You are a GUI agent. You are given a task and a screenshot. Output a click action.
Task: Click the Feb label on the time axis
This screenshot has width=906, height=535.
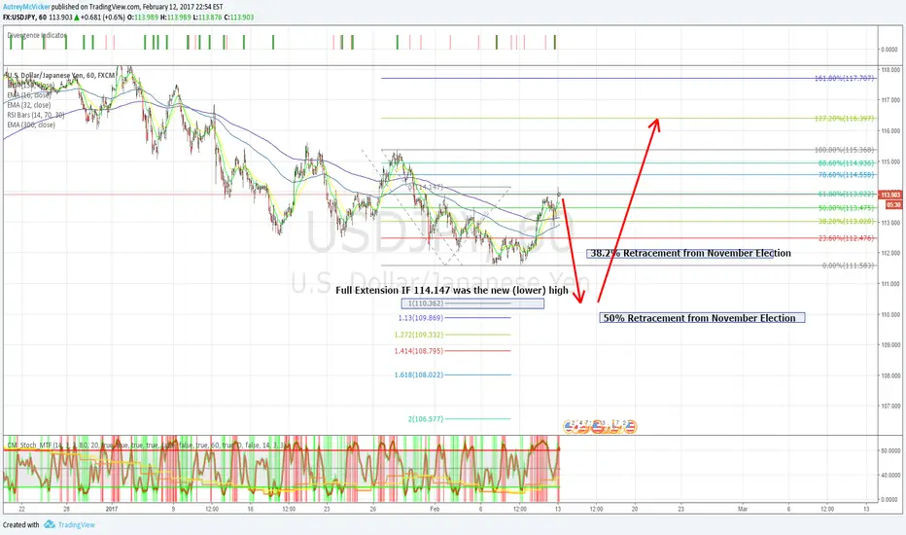436,509
